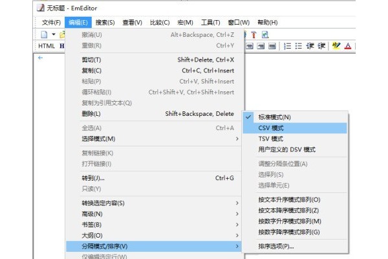Open the 比较(C) menu
This screenshot has width=388, height=259.
click(160, 23)
